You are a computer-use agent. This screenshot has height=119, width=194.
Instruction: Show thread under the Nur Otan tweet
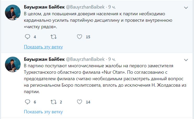[x=43, y=112]
